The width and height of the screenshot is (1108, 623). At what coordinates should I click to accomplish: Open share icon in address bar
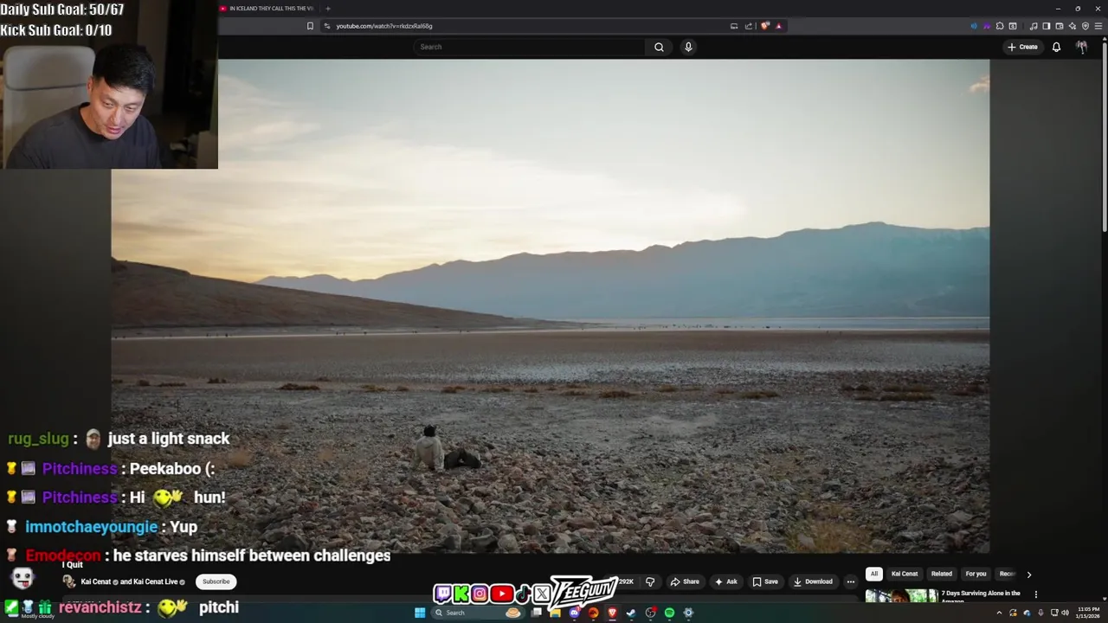tap(748, 26)
